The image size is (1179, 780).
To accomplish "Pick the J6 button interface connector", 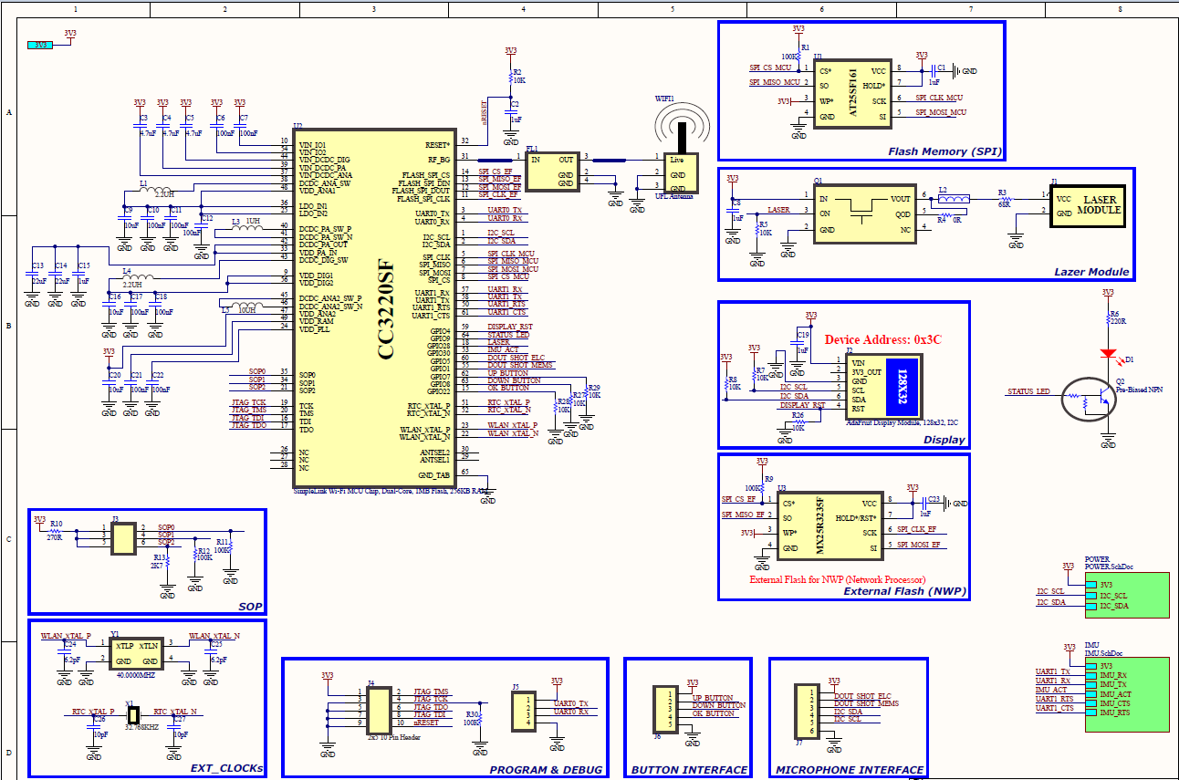I will coord(664,708).
